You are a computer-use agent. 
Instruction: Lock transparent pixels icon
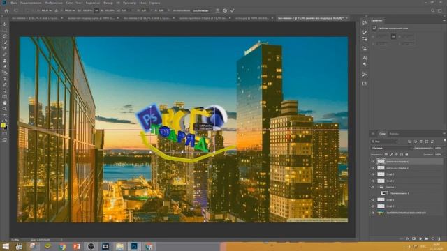tap(386, 155)
